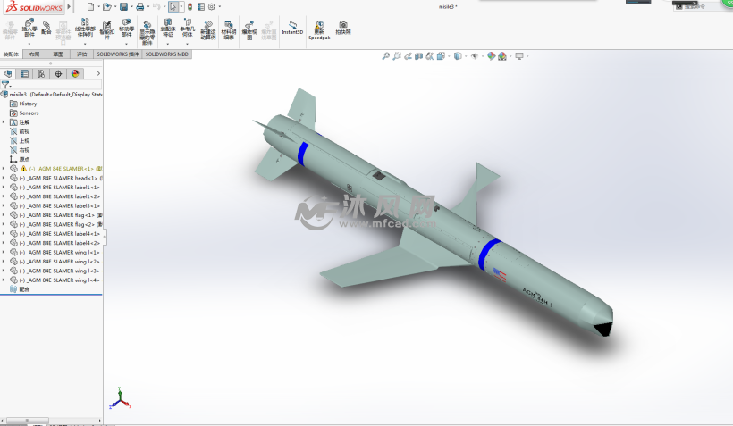The width and height of the screenshot is (733, 426).
Task: Open dropdown arrow next to Select cursor tool
Action: (x=181, y=6)
